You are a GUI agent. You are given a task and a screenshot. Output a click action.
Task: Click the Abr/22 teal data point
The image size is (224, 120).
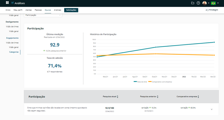(214, 42)
